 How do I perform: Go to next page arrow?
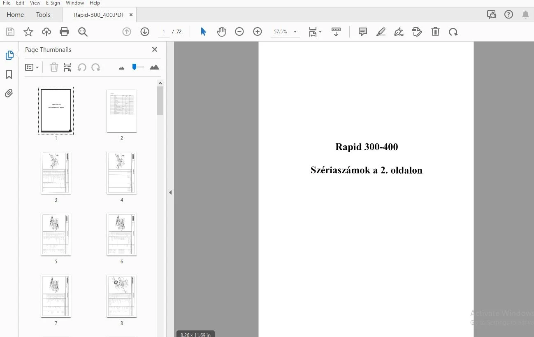pyautogui.click(x=145, y=32)
